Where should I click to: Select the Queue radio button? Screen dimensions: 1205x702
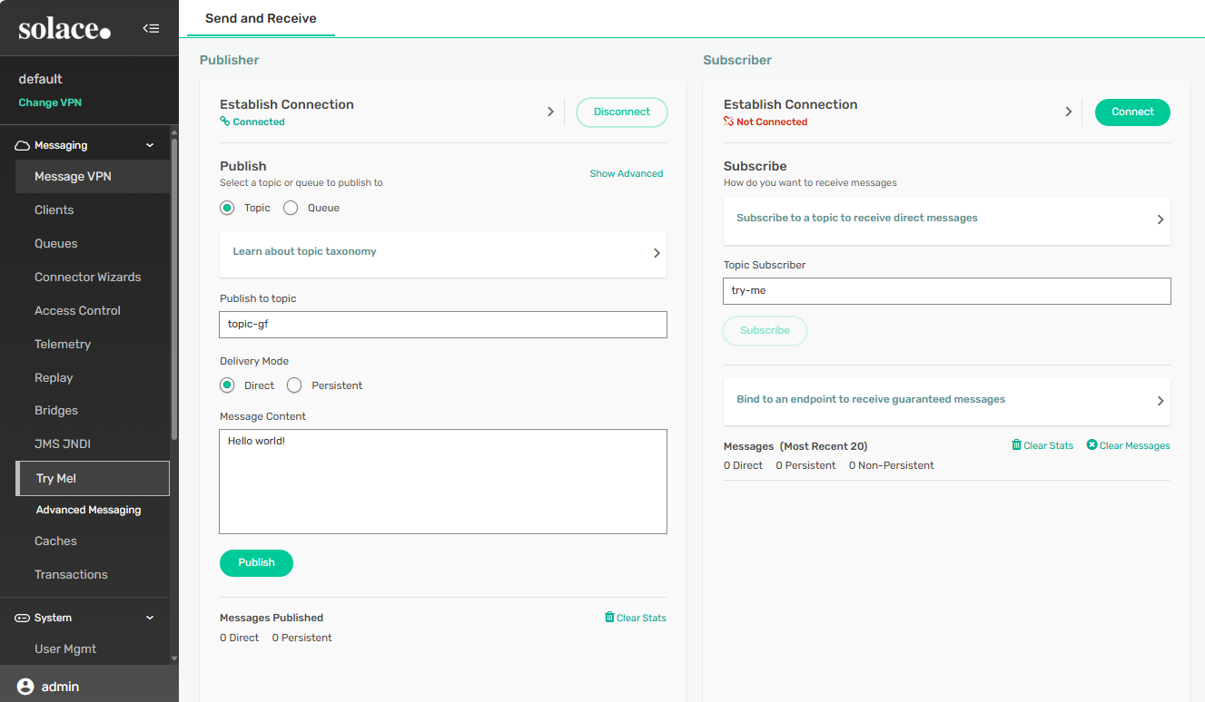(291, 208)
